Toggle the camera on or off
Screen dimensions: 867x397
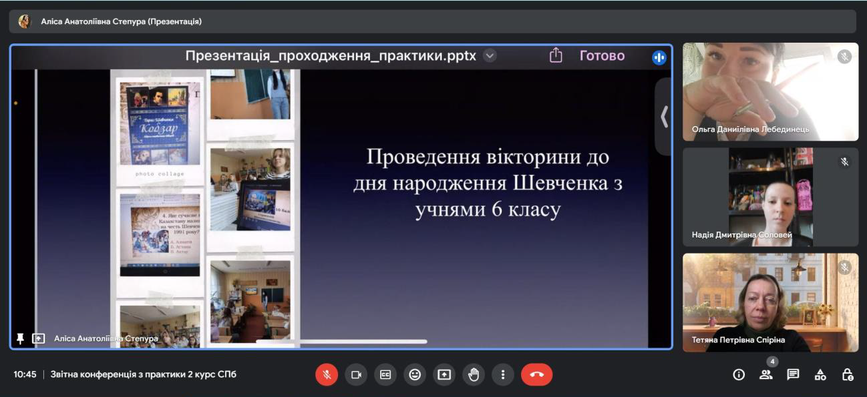(x=356, y=375)
